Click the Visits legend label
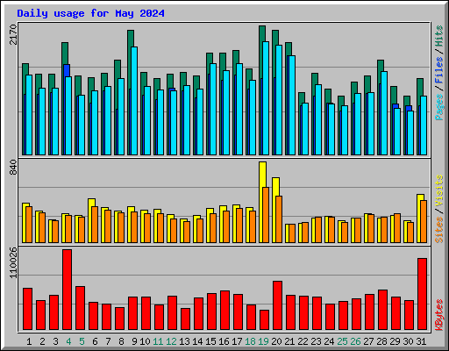This screenshot has height=351, width=449. 439,190
